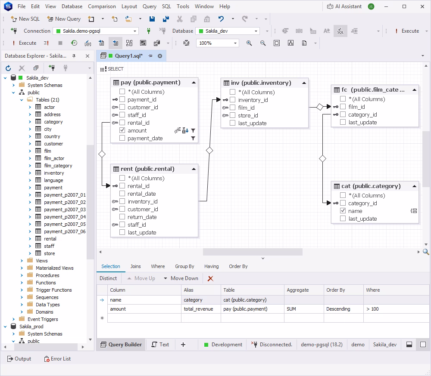Click the execution history clock icon
Image resolution: width=431 pixels, height=376 pixels.
74,43
